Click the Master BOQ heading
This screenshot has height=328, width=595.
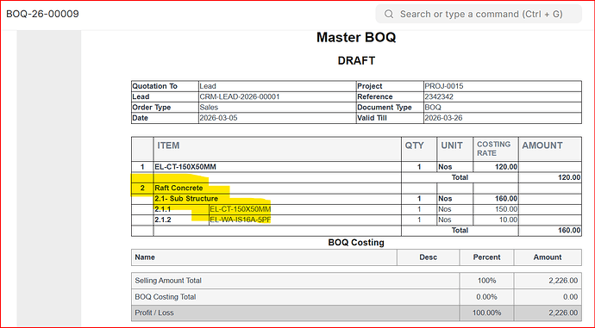[x=356, y=37]
